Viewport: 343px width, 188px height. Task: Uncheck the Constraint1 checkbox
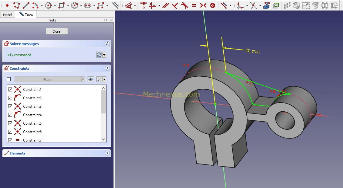tap(10, 90)
